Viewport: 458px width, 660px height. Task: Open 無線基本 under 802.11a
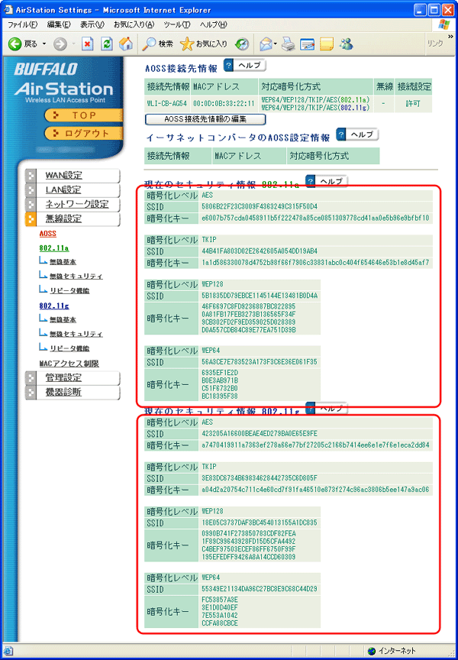tap(63, 262)
